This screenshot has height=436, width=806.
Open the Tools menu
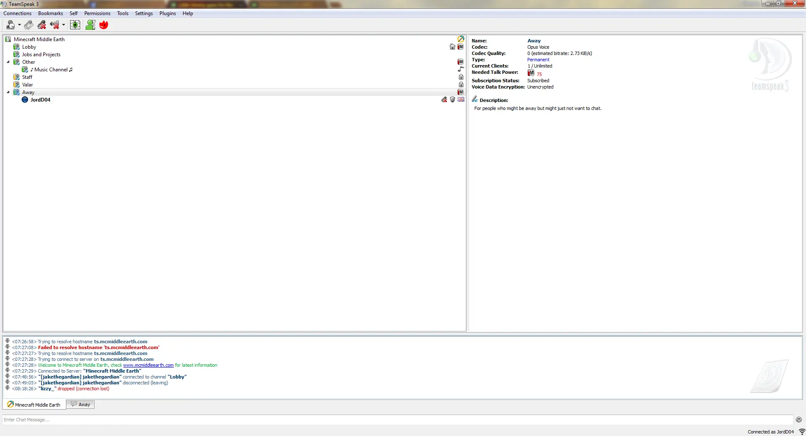[x=123, y=13]
